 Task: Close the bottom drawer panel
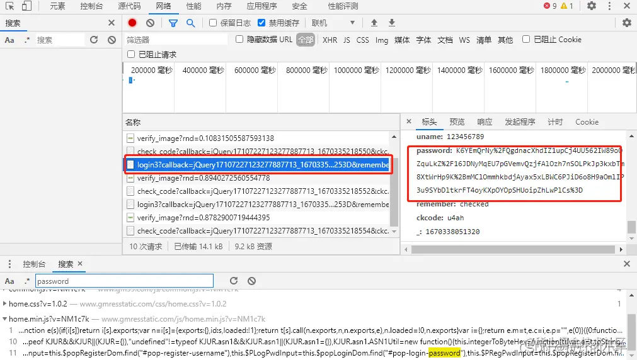click(627, 264)
